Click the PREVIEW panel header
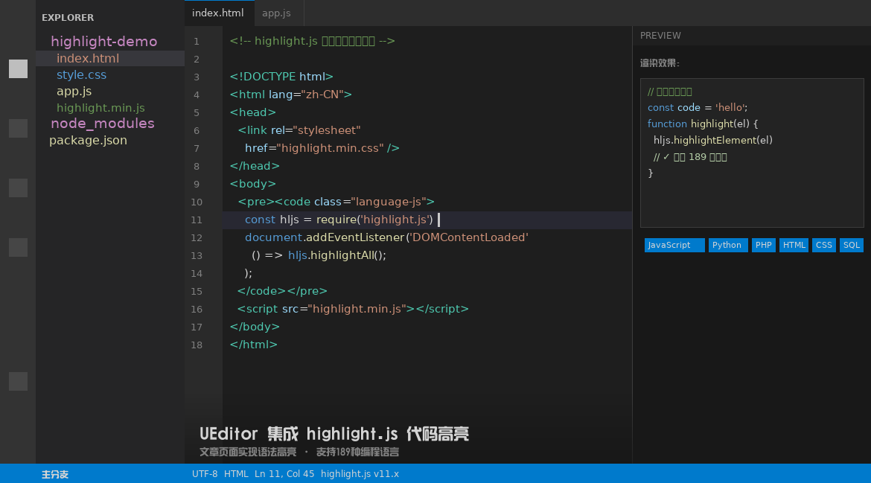 coord(660,36)
